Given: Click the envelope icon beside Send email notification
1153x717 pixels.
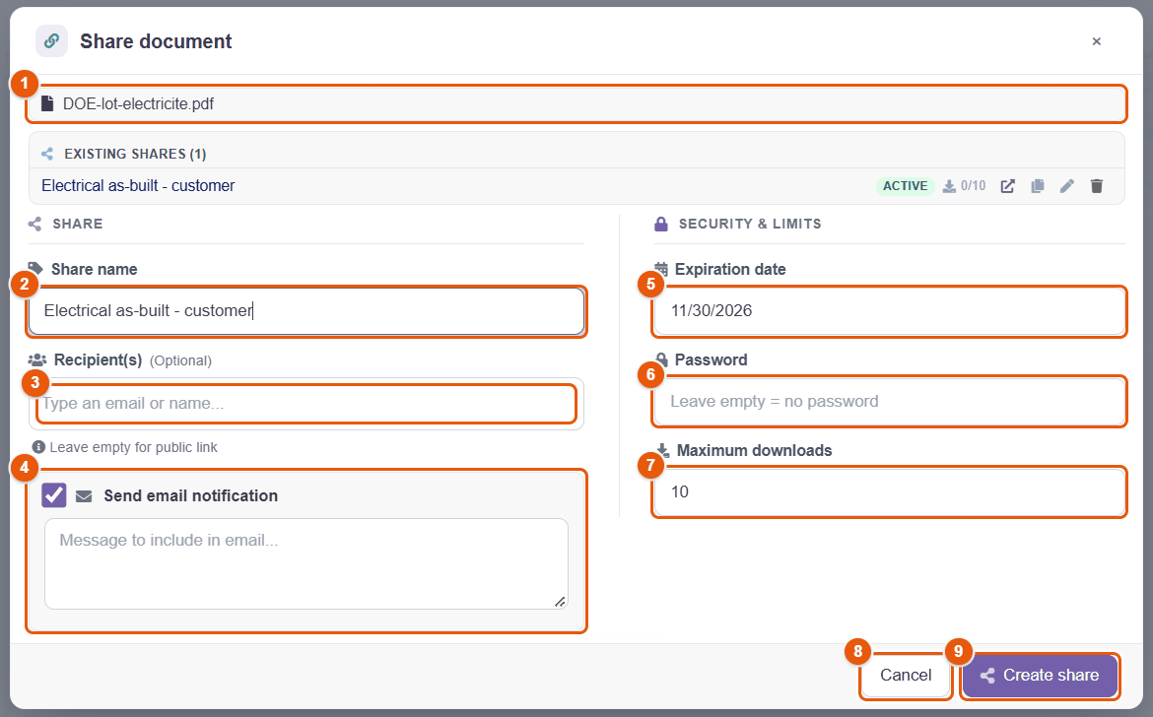Looking at the screenshot, I should pos(84,495).
